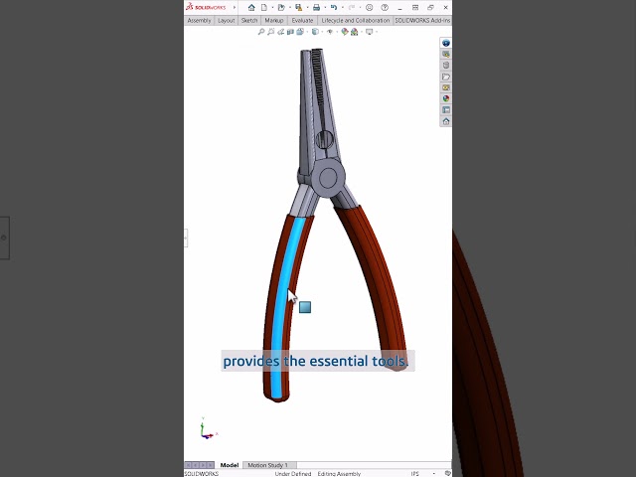636x477 pixels.
Task: Open View Palette task pane icon
Action: (x=446, y=87)
